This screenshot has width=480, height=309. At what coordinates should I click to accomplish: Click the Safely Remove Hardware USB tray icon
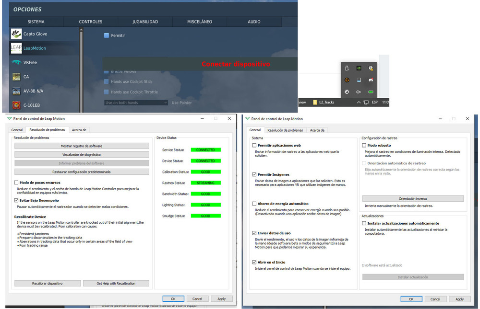[x=347, y=68]
